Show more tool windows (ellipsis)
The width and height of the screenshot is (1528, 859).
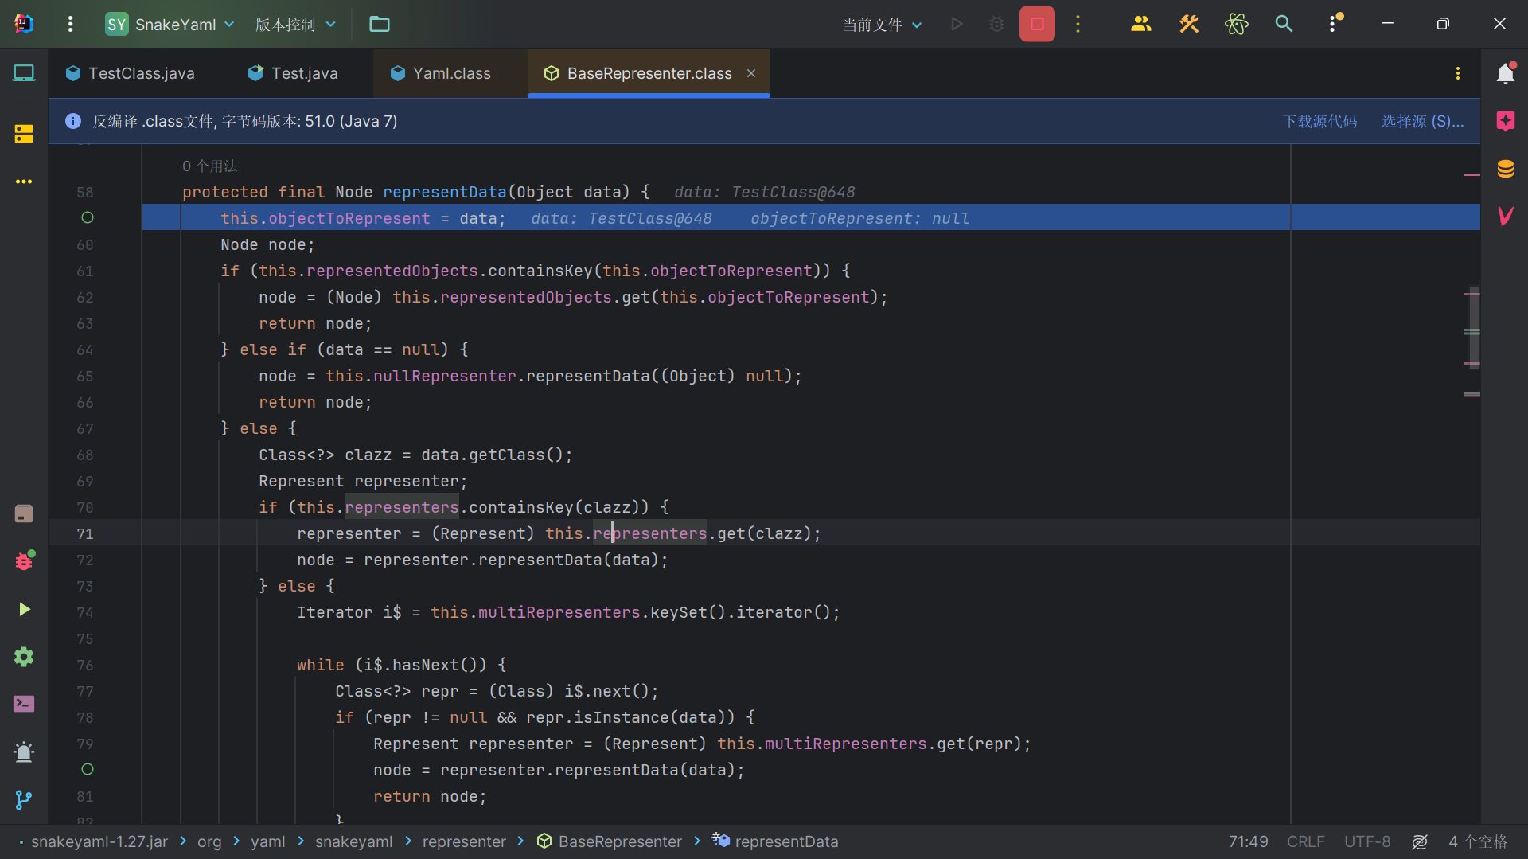24,182
